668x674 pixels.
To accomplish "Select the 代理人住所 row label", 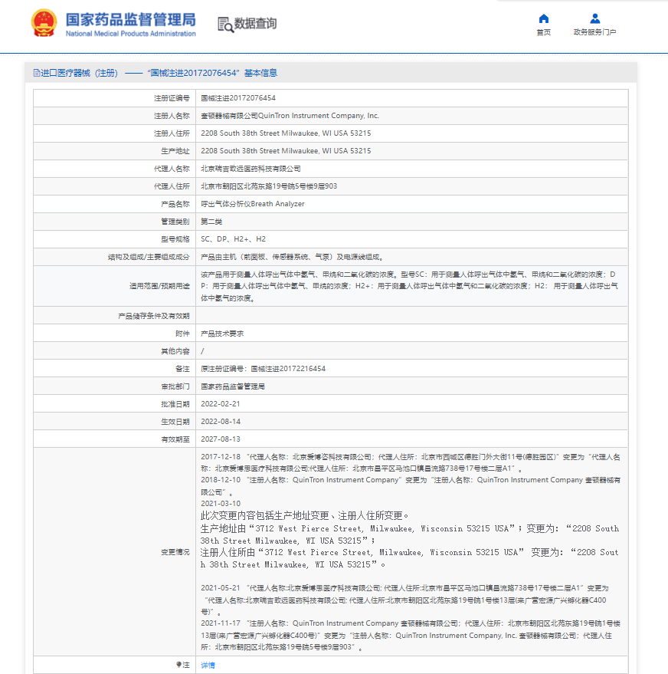I will coord(172,186).
